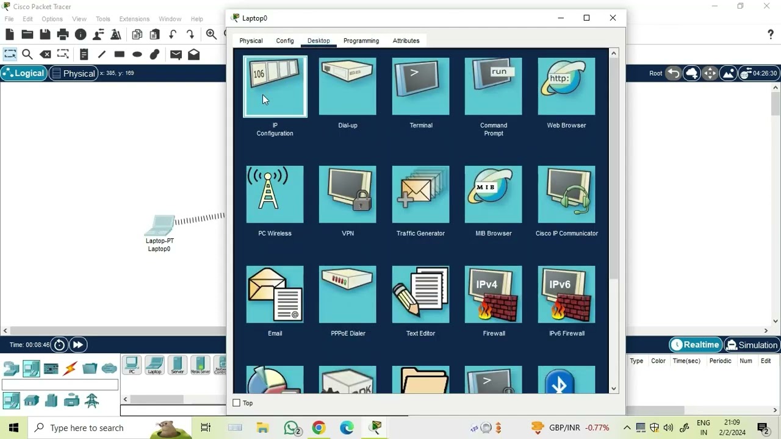Open the IPv4 Firewall app
Viewport: 781px width, 439px height.
[x=494, y=294]
